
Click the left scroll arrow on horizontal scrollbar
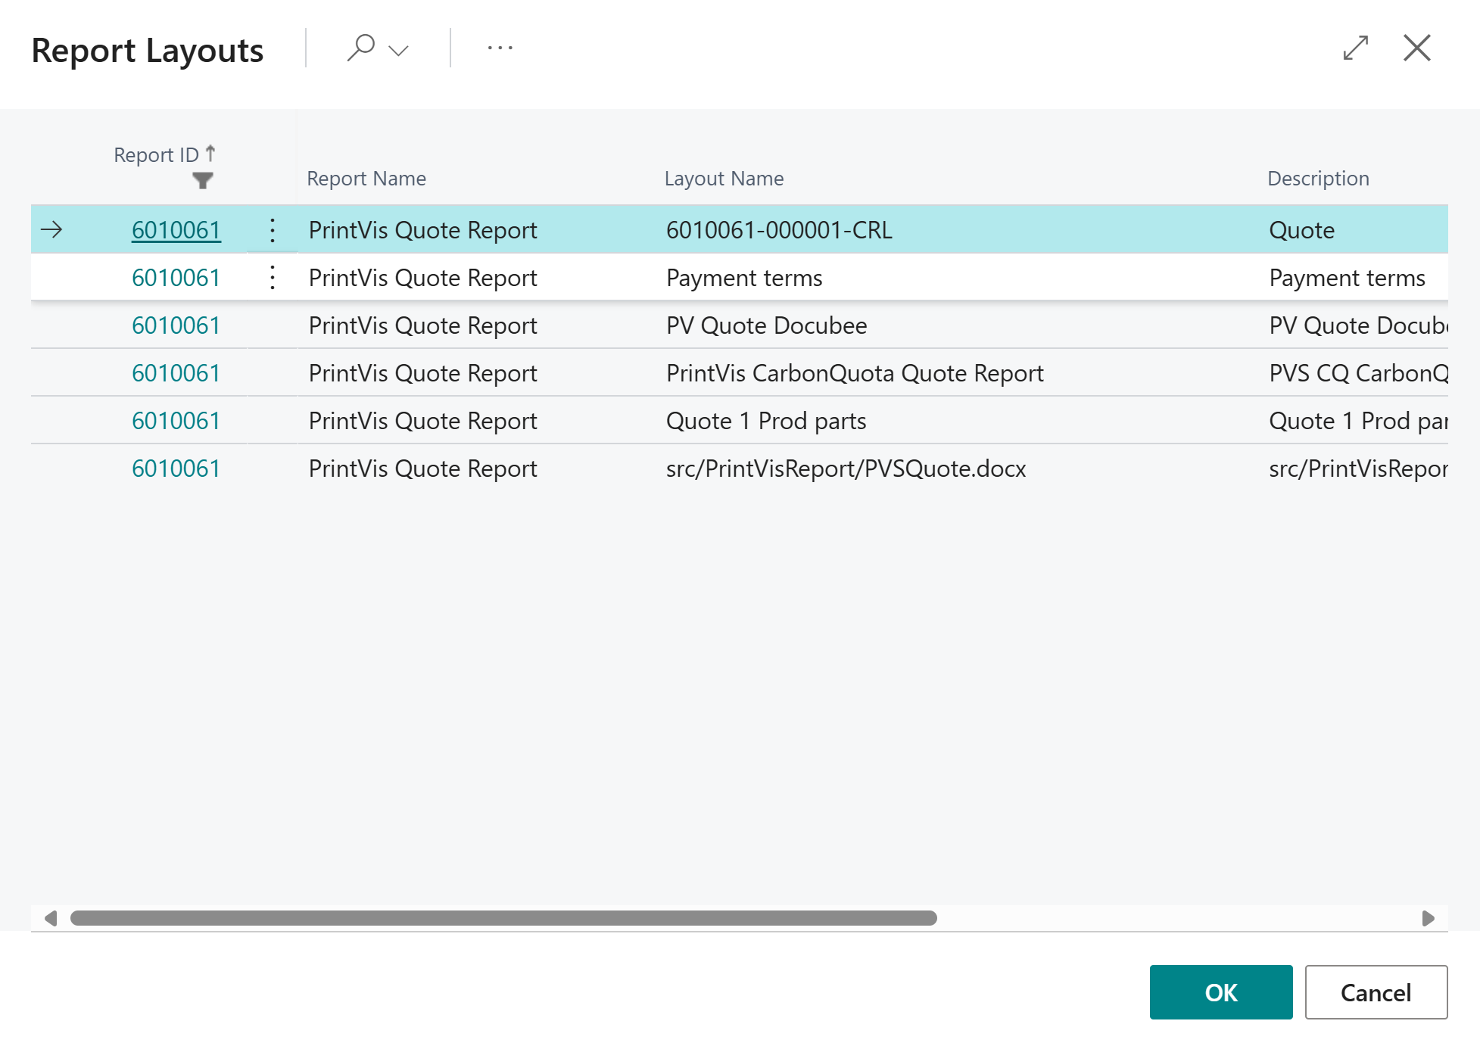[51, 918]
